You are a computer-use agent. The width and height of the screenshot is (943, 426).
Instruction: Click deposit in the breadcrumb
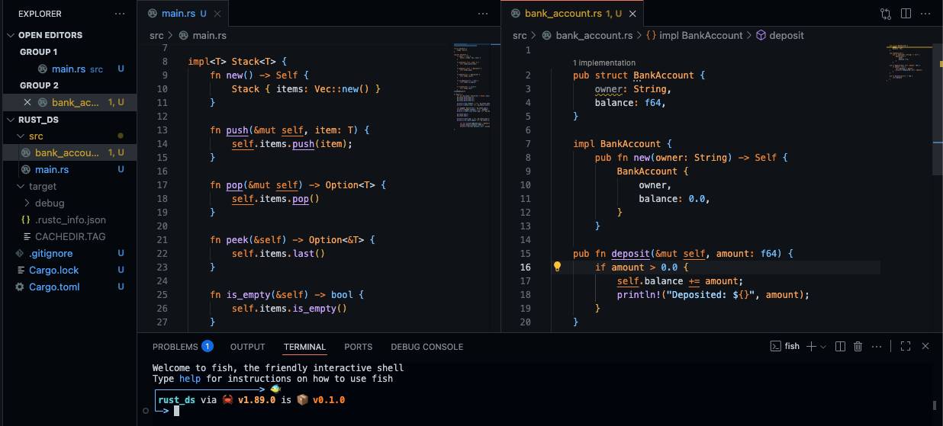(787, 35)
